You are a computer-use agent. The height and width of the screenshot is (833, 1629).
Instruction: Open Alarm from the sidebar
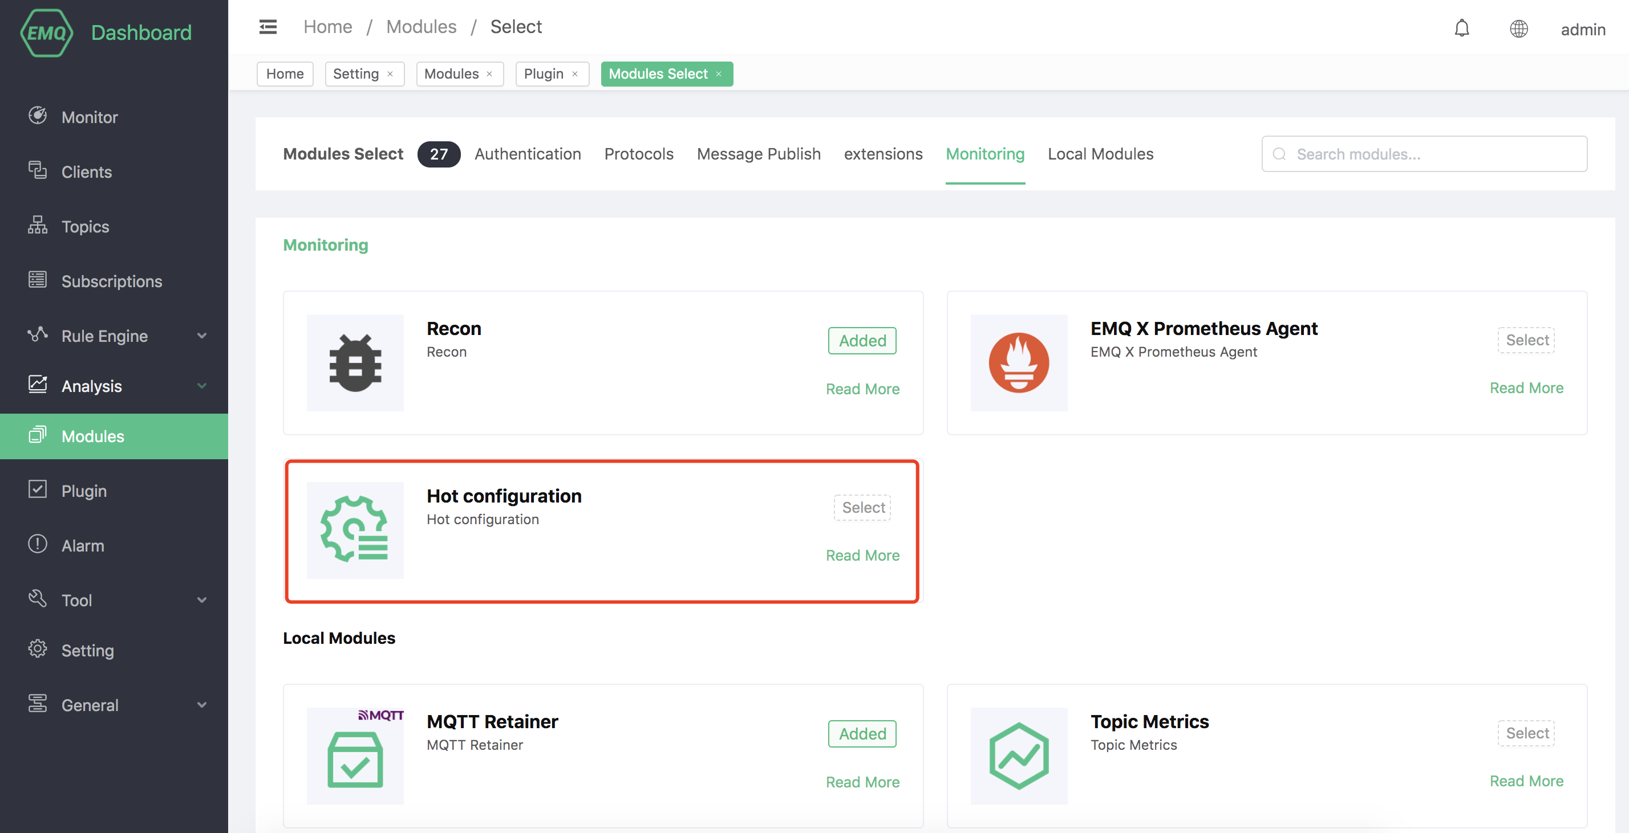point(114,546)
